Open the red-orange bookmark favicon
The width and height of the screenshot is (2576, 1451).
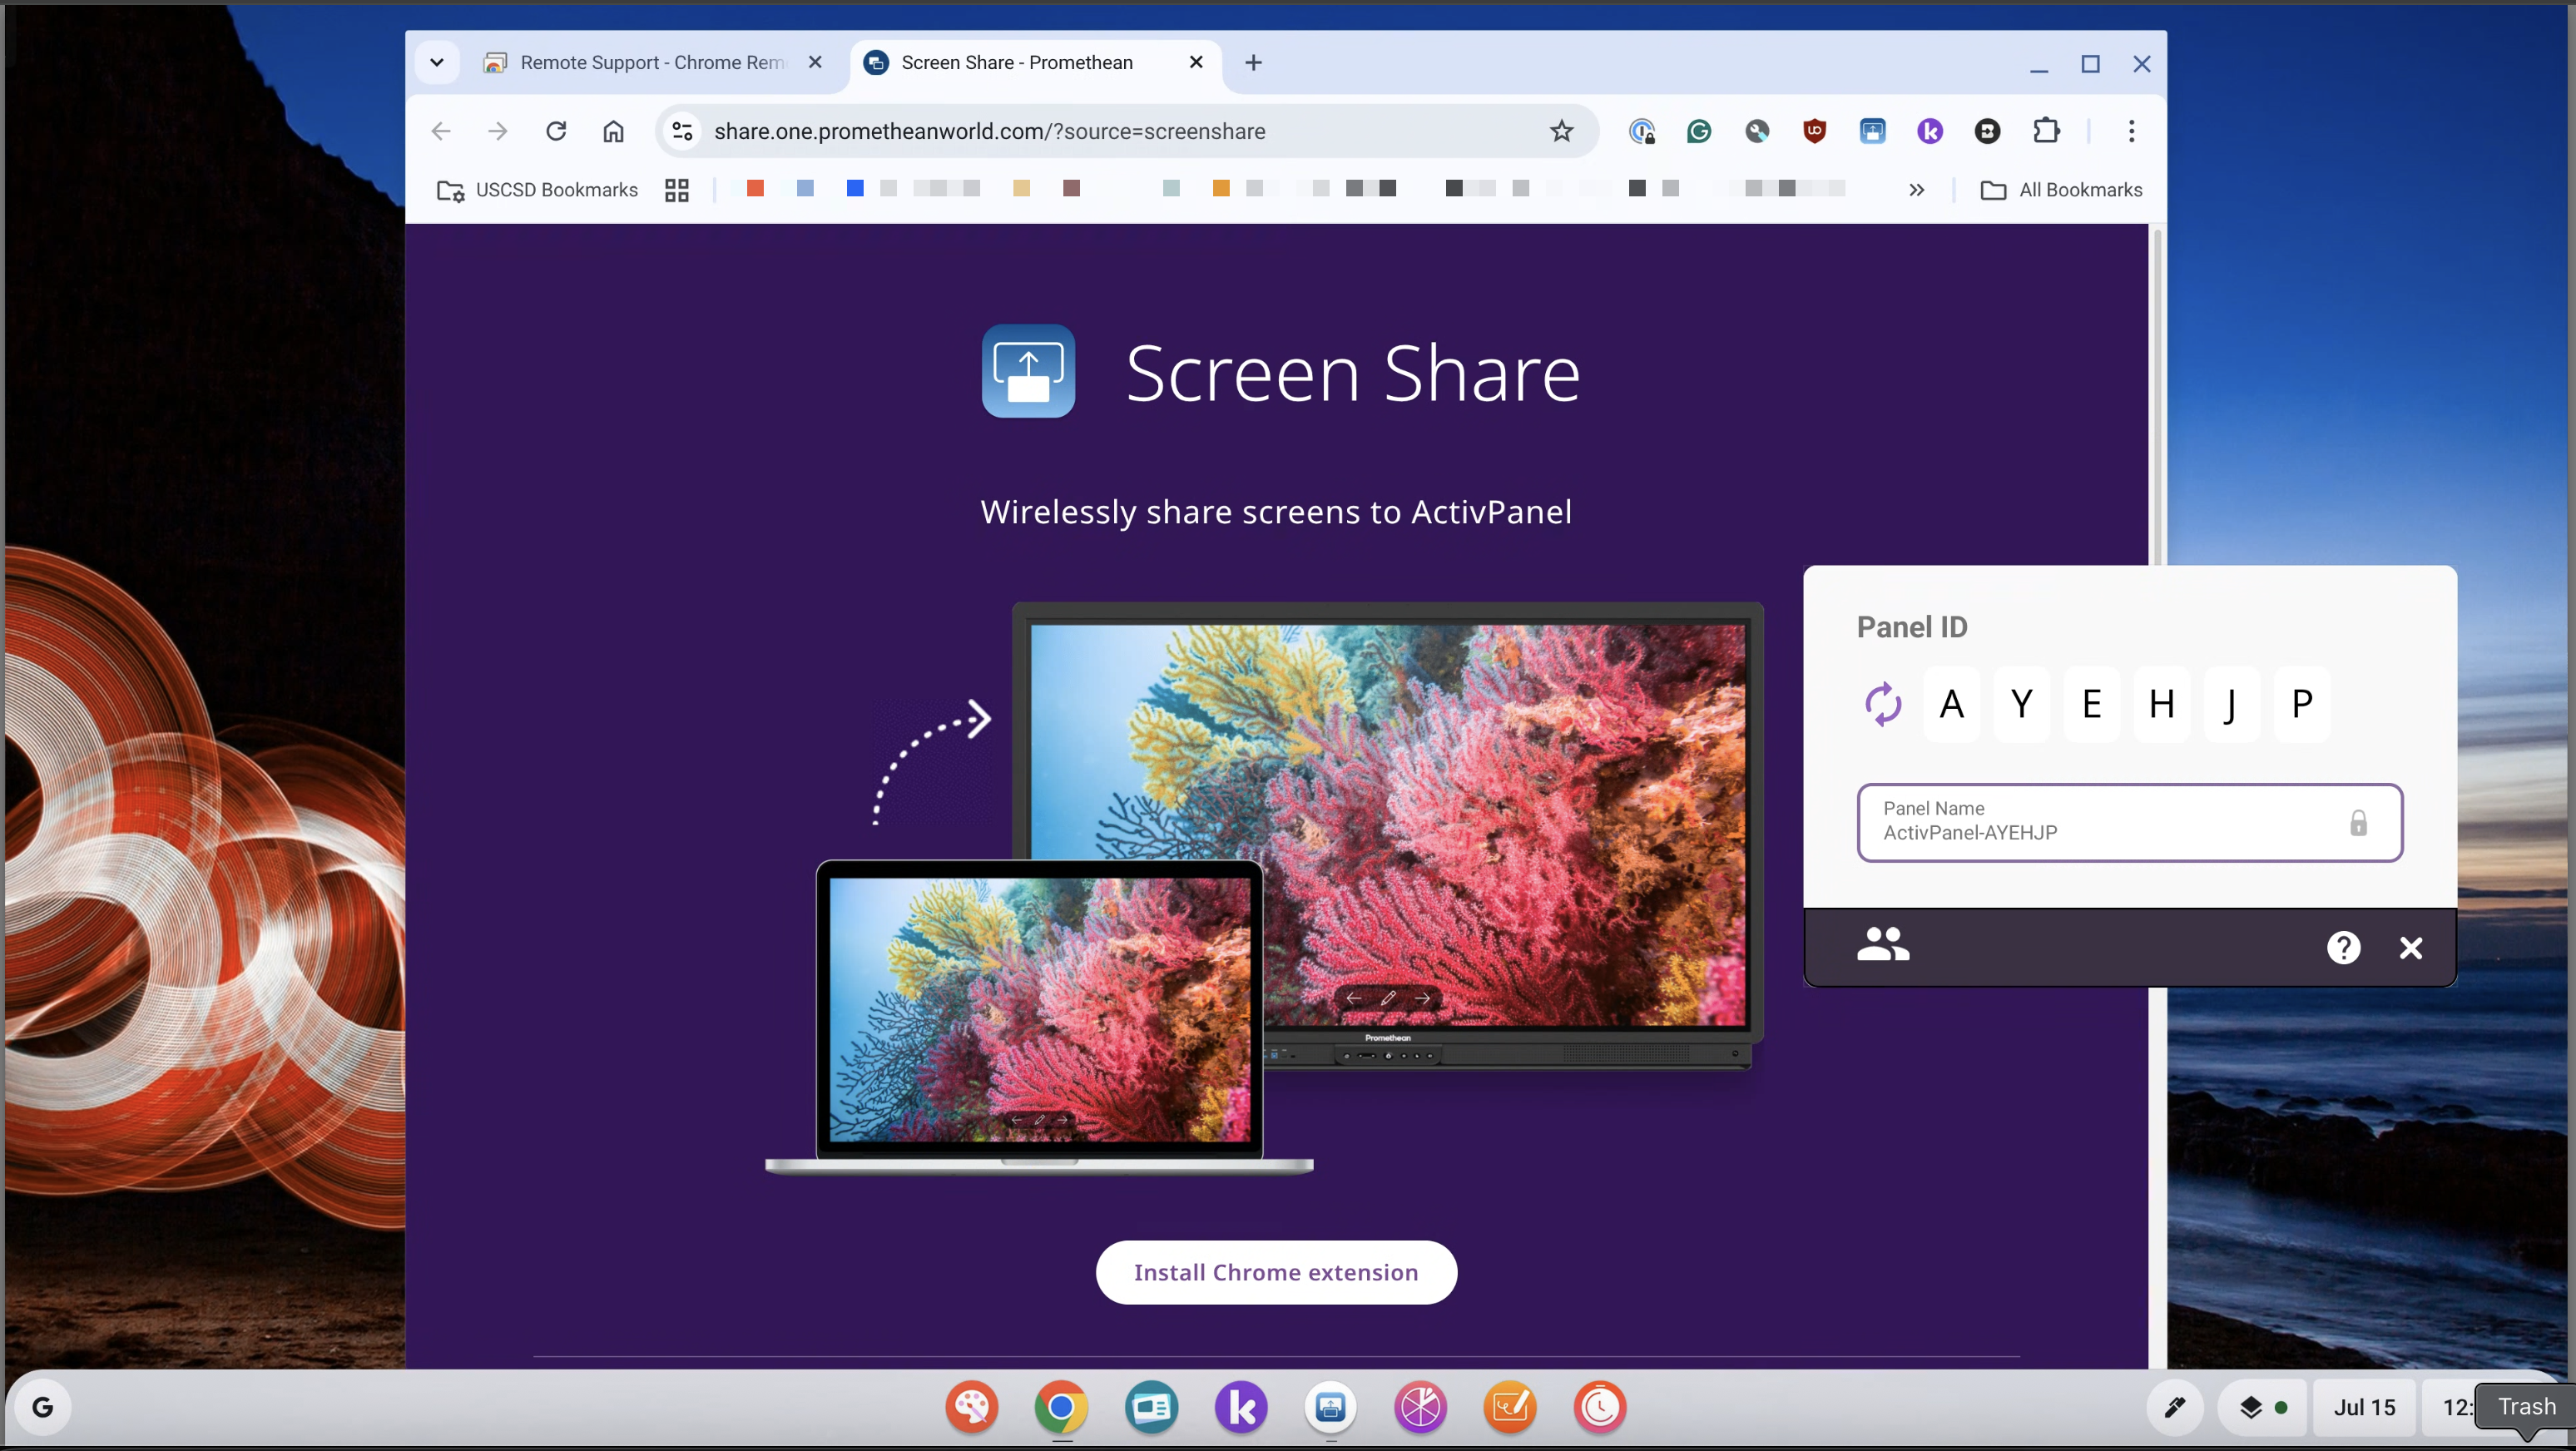[x=755, y=188]
